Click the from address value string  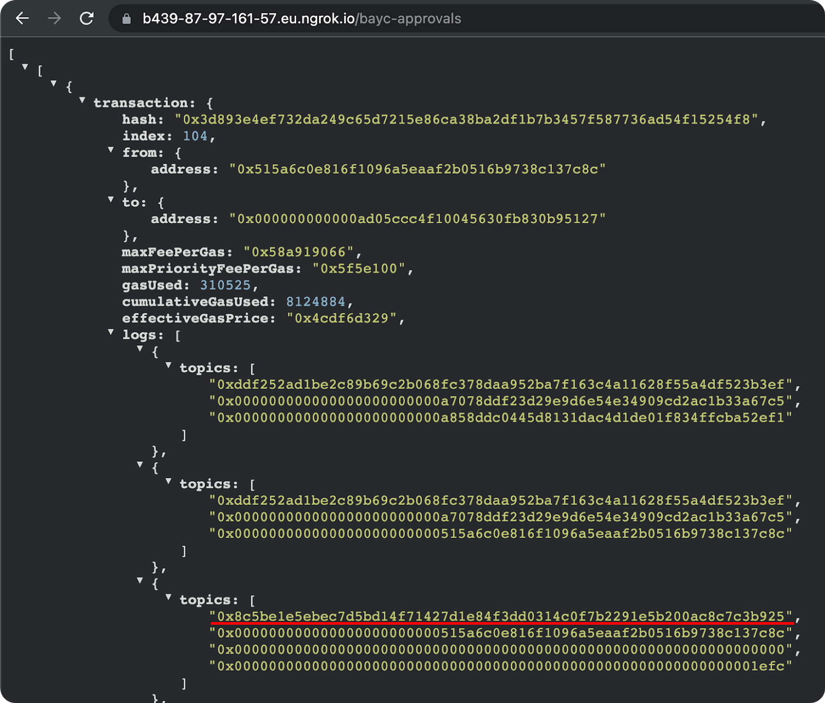(417, 169)
